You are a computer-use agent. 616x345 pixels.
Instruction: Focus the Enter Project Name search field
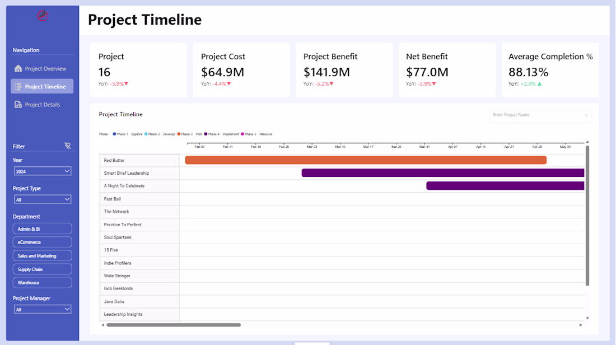point(535,115)
